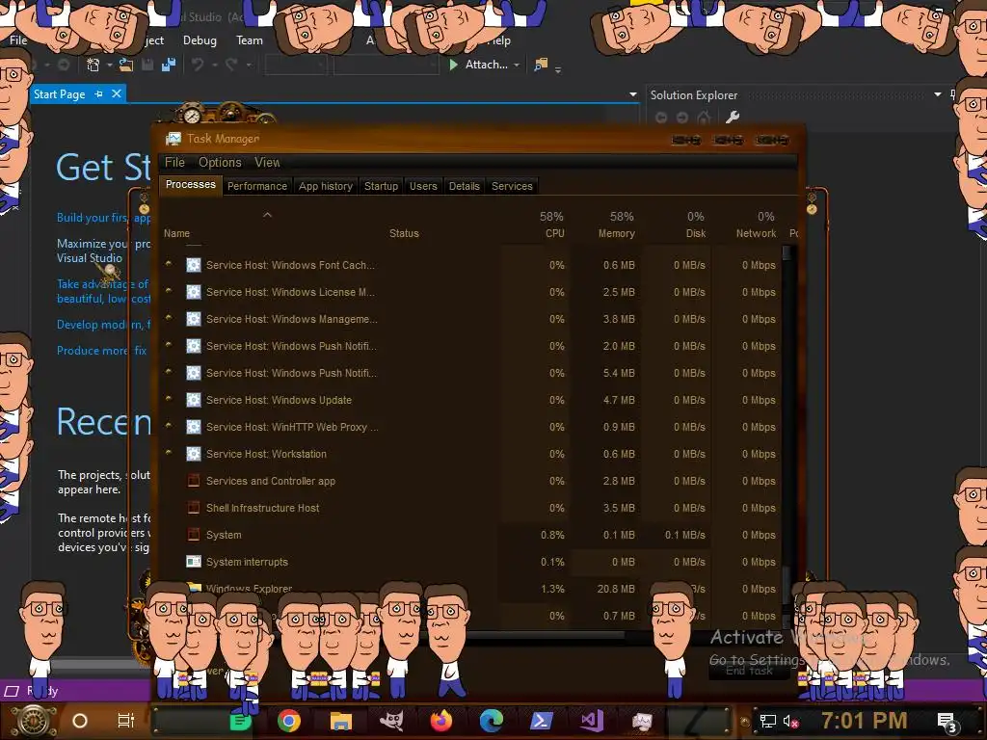Click the network tray icon
The image size is (987, 740).
pyautogui.click(x=768, y=721)
